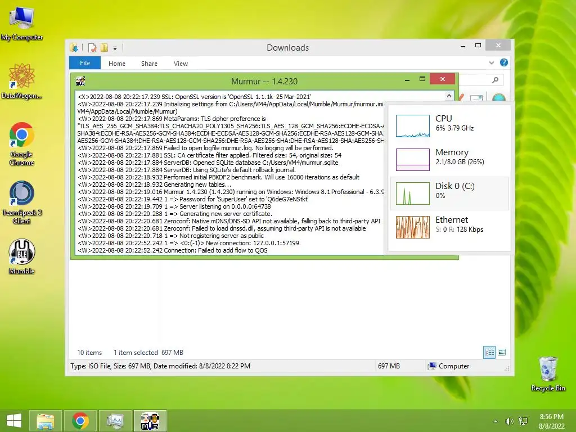The width and height of the screenshot is (576, 432).
Task: Open the Customize Quick Access Toolbar dropdown
Action: (x=115, y=48)
